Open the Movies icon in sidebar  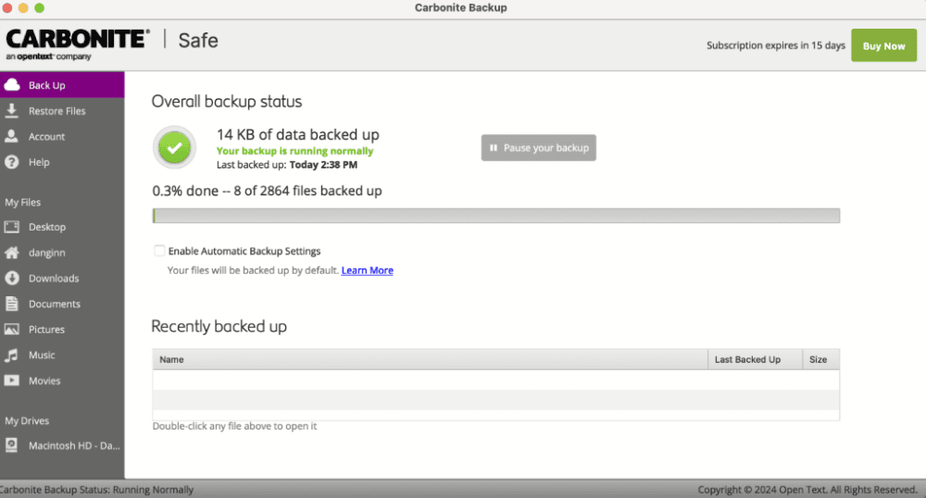coord(12,380)
